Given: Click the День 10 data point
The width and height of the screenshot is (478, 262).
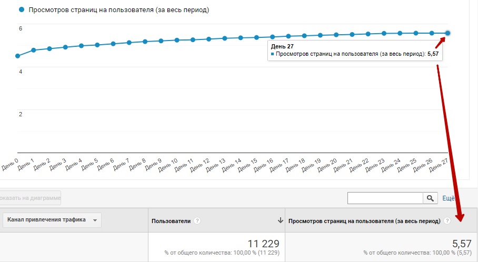Looking at the screenshot, I should [177, 40].
